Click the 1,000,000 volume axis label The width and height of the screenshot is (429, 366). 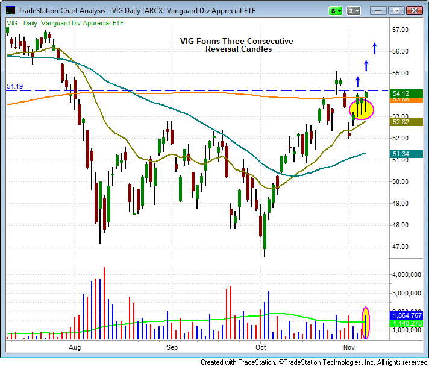click(x=407, y=330)
